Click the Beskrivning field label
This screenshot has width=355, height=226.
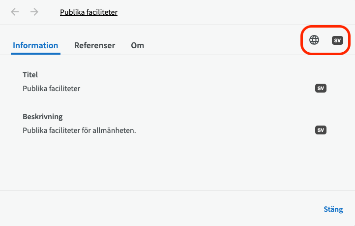coord(42,117)
